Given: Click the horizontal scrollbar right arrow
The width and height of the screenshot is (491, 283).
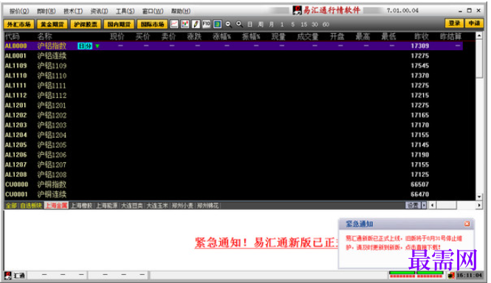Looking at the screenshot, I should pyautogui.click(x=479, y=205).
